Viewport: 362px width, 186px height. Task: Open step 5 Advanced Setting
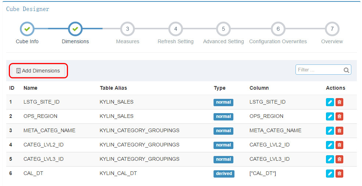(223, 29)
